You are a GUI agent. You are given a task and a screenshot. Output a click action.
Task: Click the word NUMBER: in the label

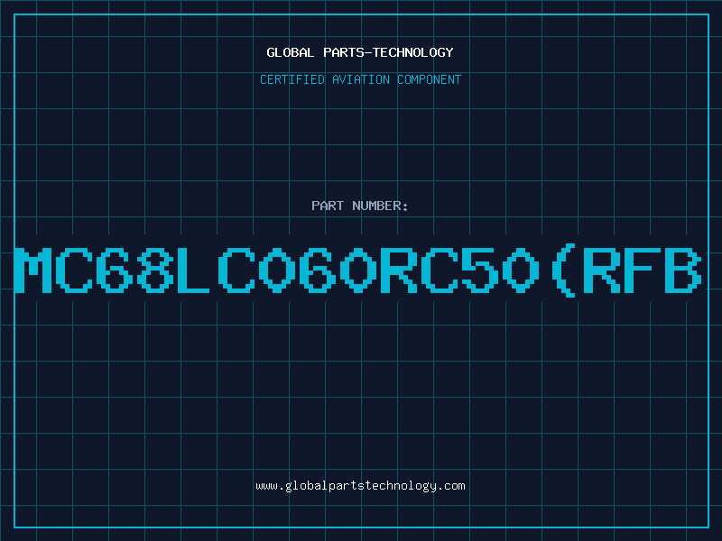380,206
